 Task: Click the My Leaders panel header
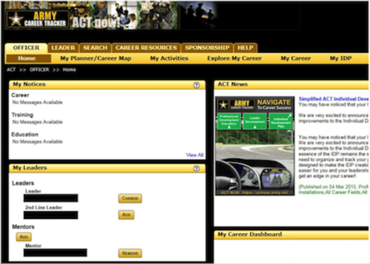pyautogui.click(x=107, y=168)
